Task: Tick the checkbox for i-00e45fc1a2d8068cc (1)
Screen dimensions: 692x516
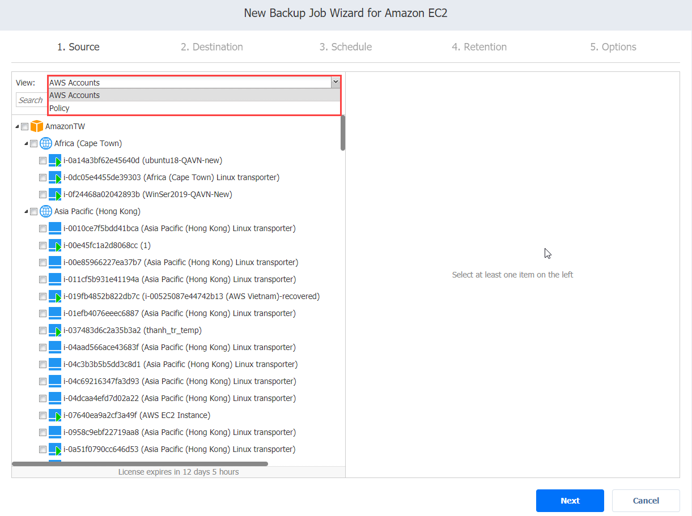Action: pos(43,246)
